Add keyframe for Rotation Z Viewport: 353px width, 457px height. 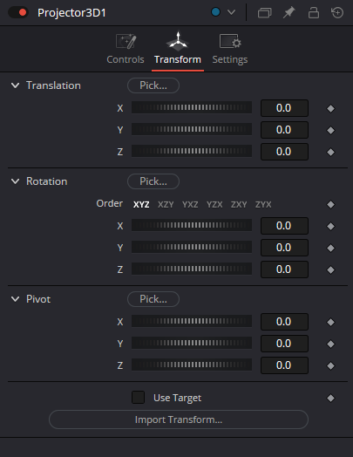click(330, 269)
